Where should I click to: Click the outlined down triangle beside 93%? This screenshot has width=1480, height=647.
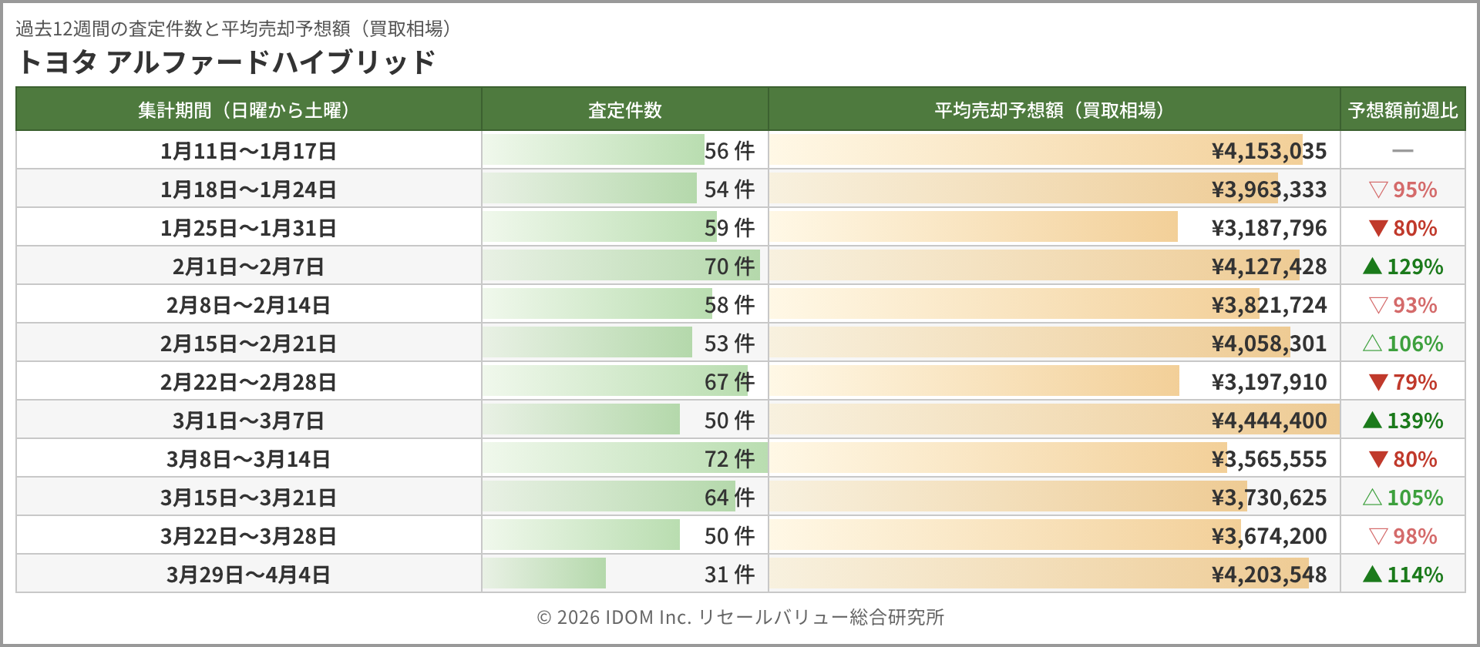(1378, 305)
